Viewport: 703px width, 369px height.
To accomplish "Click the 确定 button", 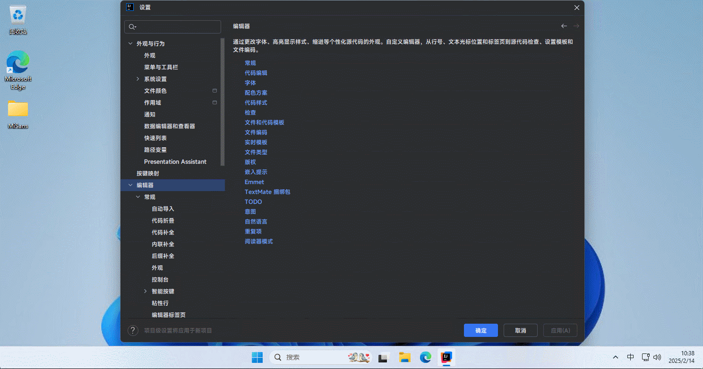I will pos(480,330).
